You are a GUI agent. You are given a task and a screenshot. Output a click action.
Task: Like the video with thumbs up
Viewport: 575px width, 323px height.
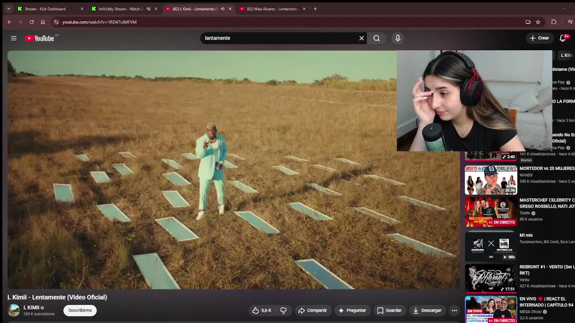pyautogui.click(x=261, y=310)
